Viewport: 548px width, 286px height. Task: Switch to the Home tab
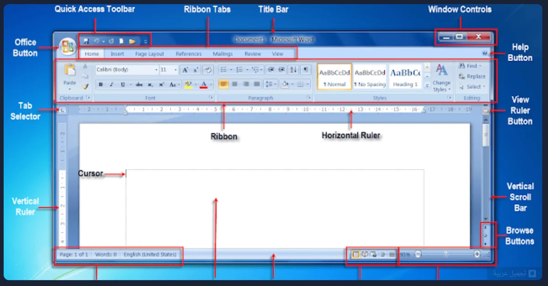point(92,54)
